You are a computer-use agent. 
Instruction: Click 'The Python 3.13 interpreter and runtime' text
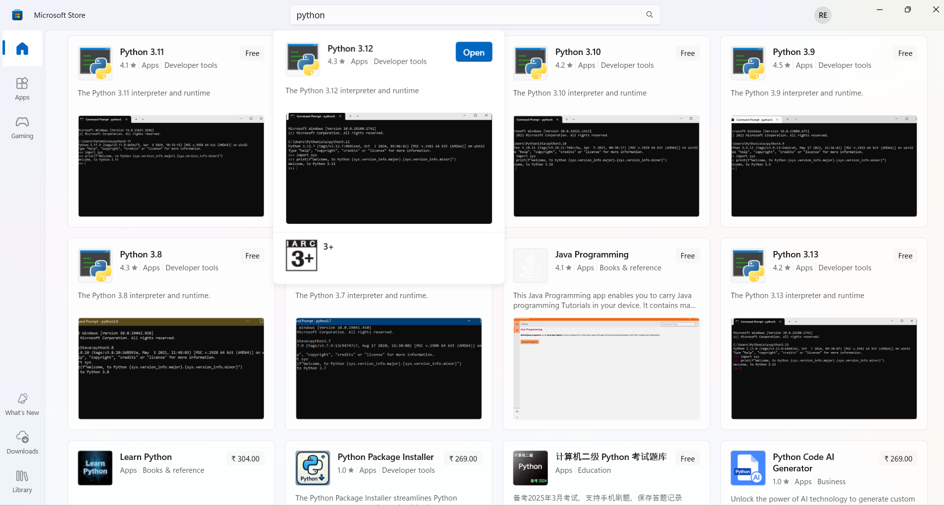point(797,296)
